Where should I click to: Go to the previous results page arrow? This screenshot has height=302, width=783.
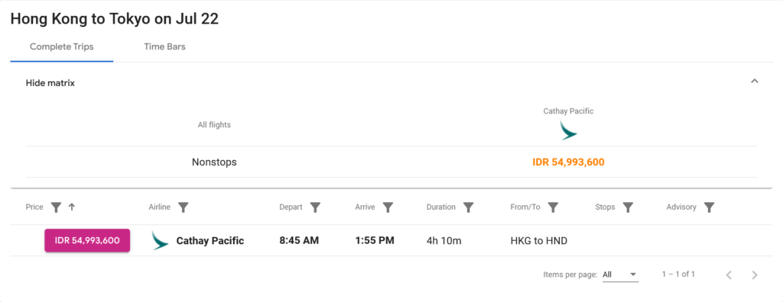point(729,275)
